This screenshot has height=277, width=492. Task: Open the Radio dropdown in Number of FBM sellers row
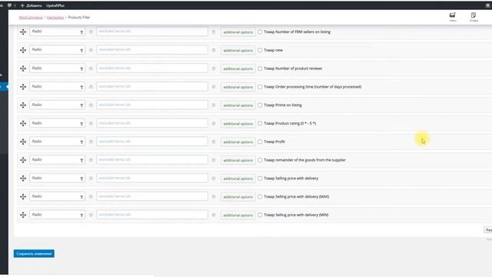click(57, 32)
